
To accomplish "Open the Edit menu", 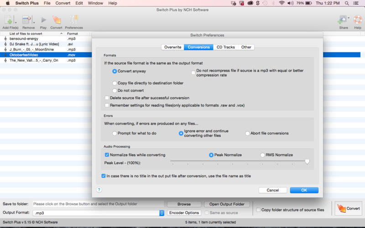I will [79, 3].
